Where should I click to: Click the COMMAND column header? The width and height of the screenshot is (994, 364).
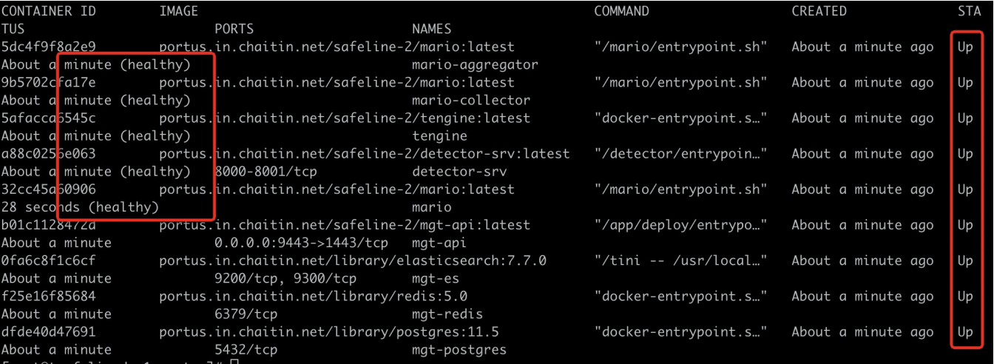pyautogui.click(x=621, y=11)
